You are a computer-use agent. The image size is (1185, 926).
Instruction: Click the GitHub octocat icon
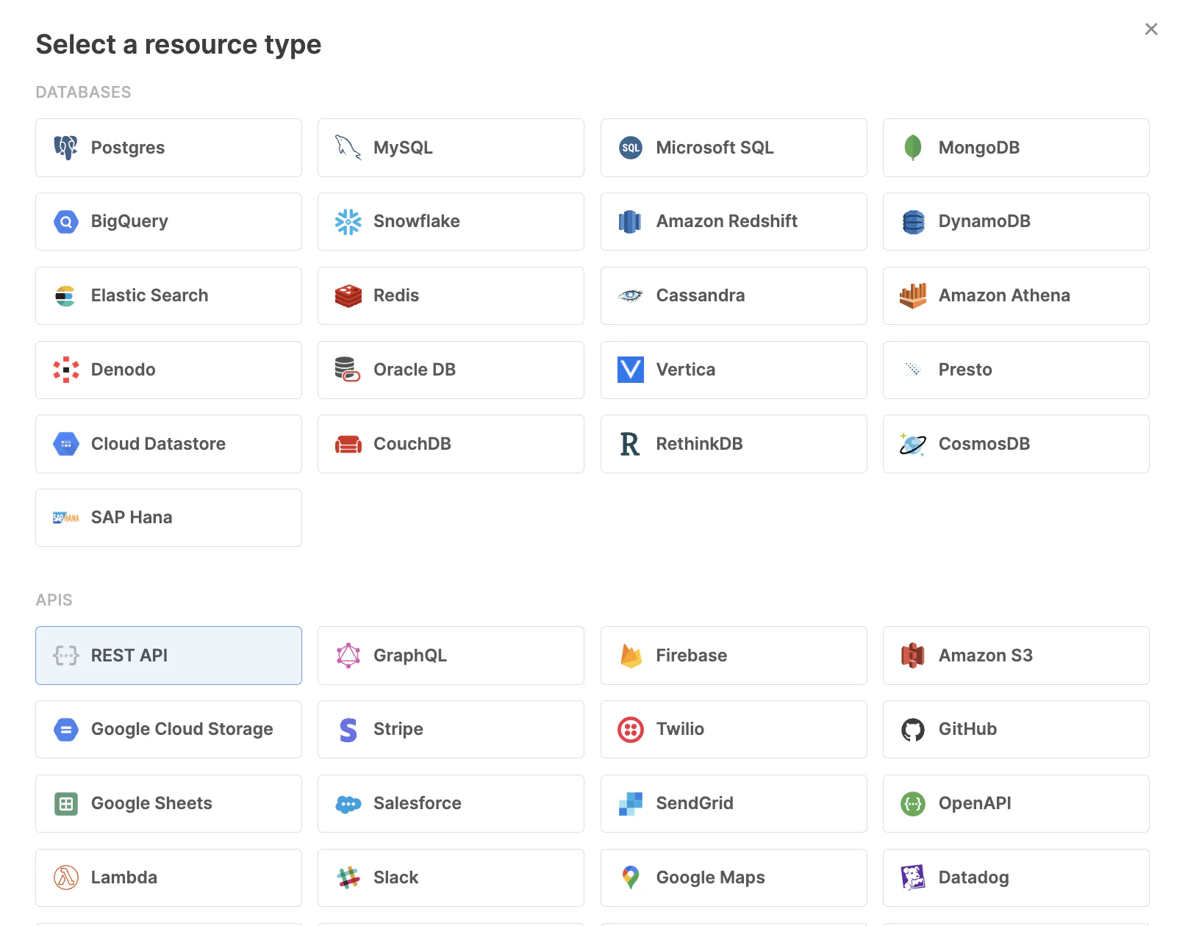click(x=912, y=730)
